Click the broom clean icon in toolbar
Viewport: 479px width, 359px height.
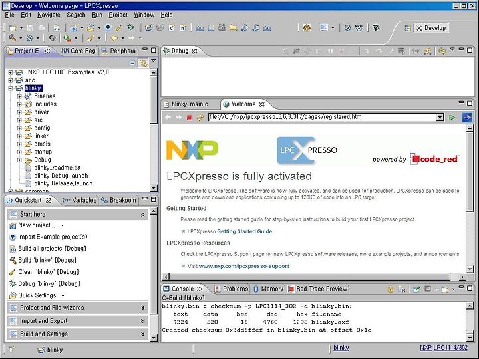pos(119,28)
